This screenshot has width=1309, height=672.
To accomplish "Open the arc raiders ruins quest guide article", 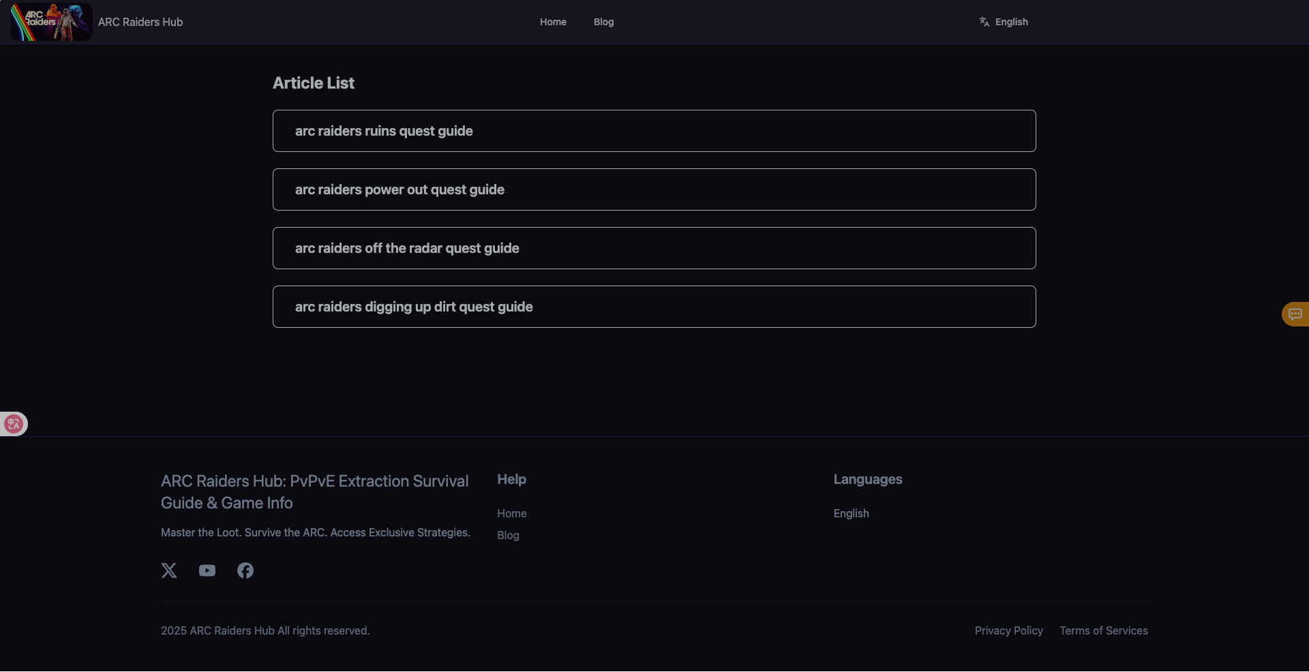I will pyautogui.click(x=654, y=131).
